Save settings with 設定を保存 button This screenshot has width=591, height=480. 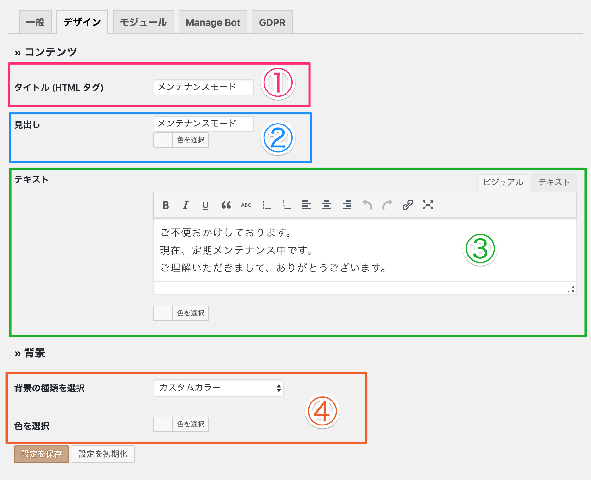(x=42, y=454)
